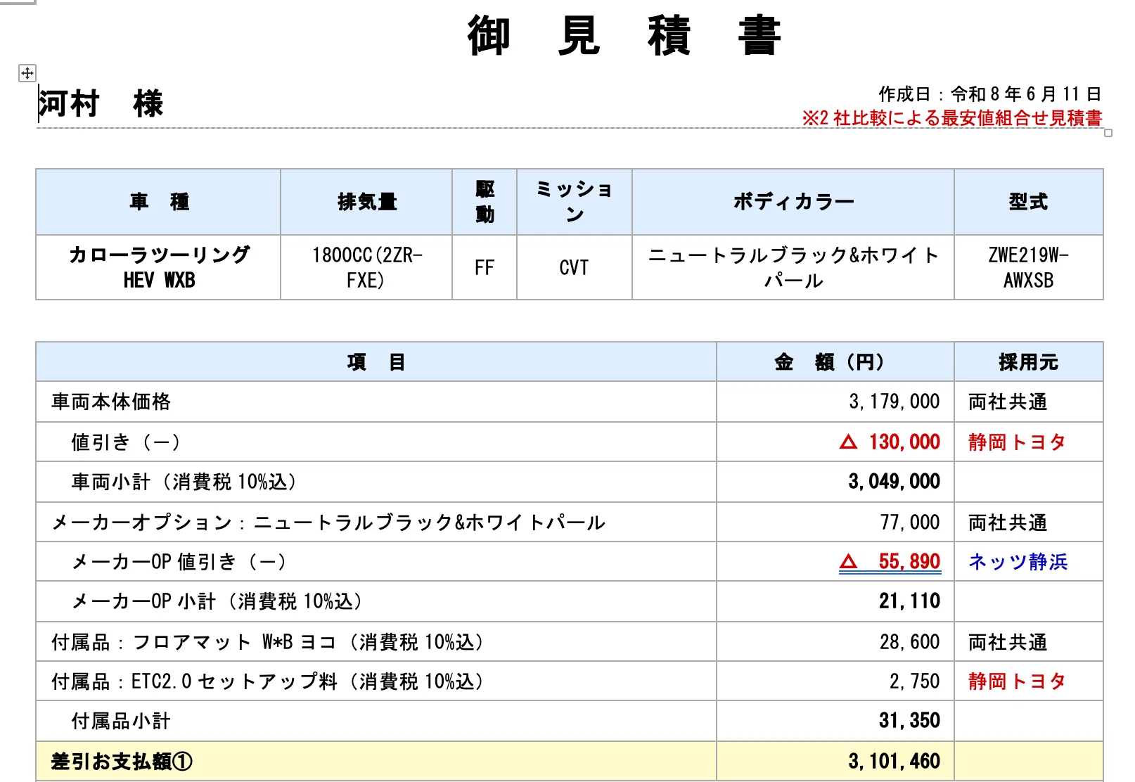Click body color cell in vehicle table

(x=793, y=267)
